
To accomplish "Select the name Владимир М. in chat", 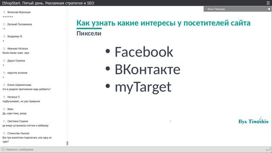I will point(15,37).
